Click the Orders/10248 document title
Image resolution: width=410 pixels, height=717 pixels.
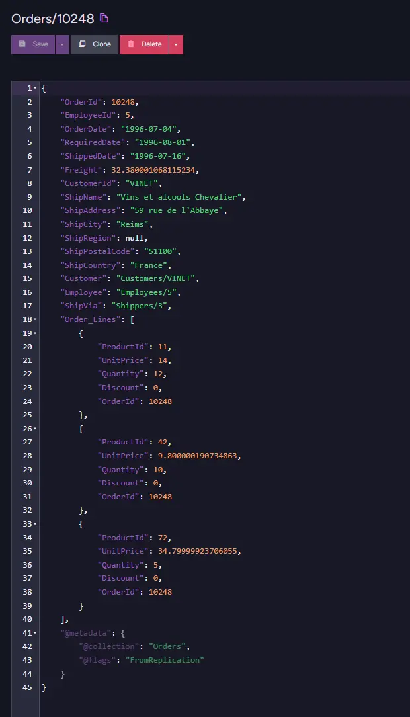pos(52,19)
